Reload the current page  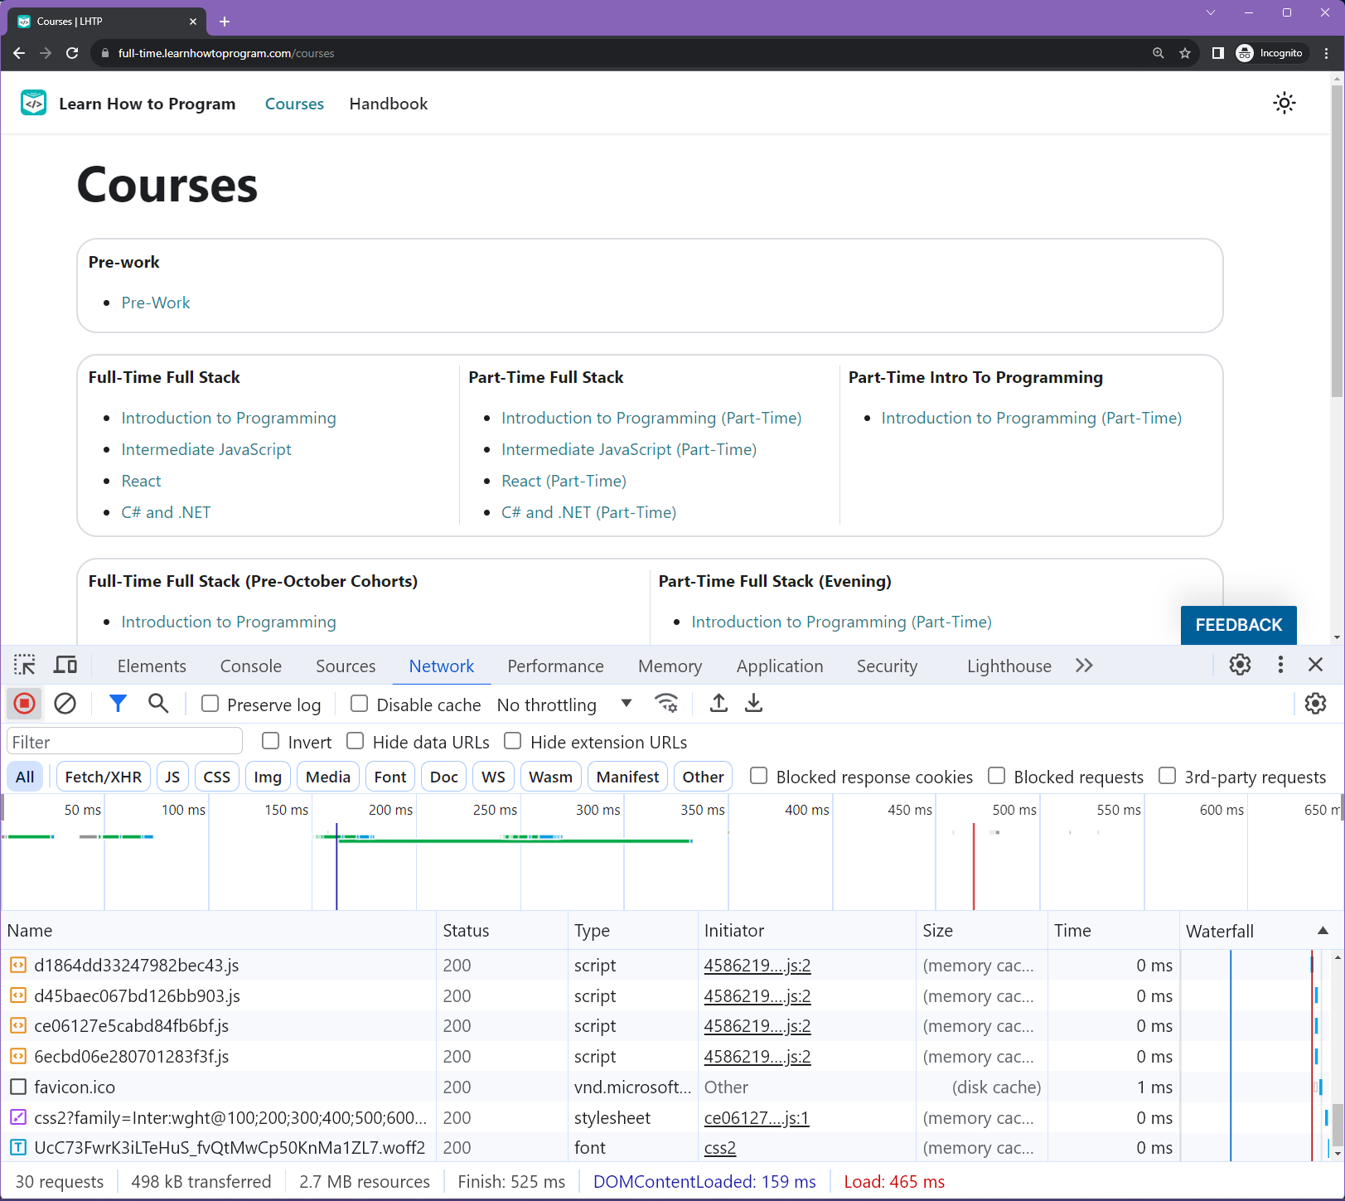[x=72, y=53]
